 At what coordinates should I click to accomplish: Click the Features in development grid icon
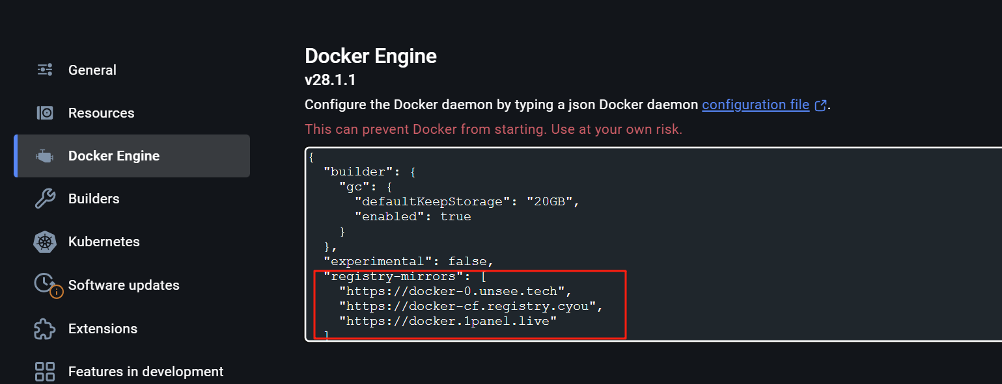coord(45,372)
